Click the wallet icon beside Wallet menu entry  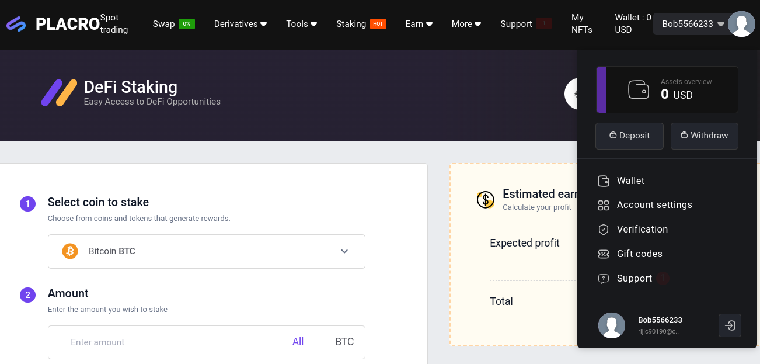click(604, 181)
